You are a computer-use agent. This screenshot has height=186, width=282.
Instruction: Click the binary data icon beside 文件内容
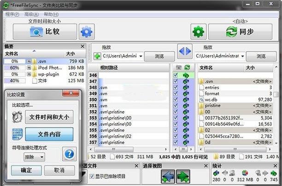(x=17, y=134)
